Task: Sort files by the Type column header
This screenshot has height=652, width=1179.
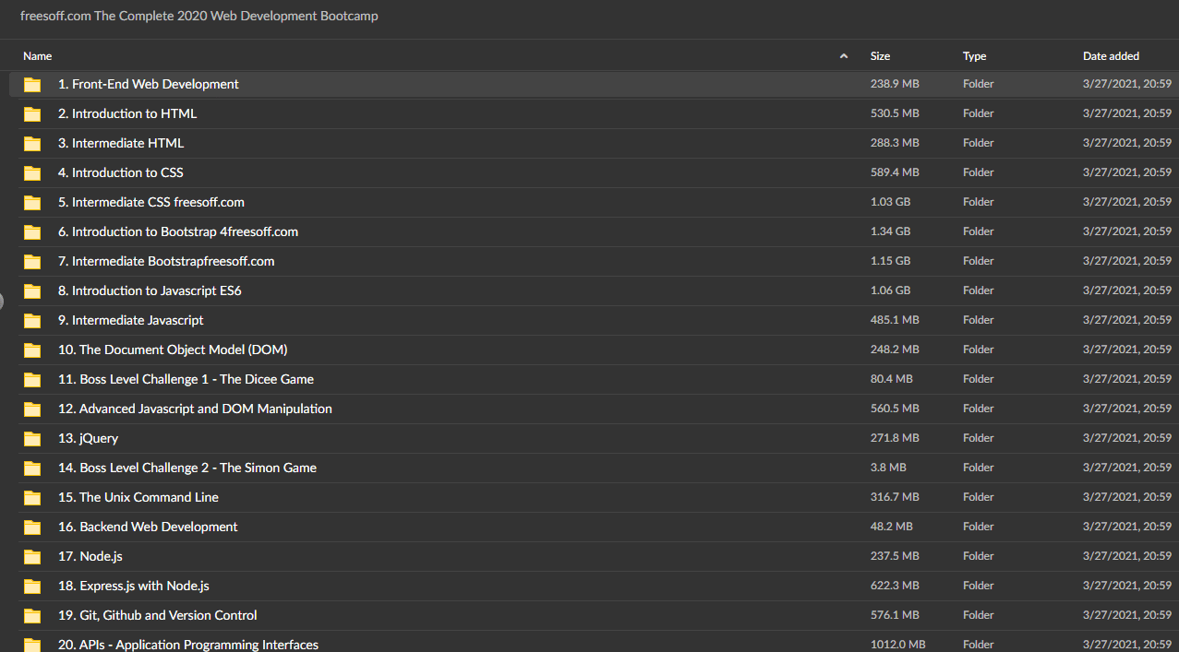Action: coord(974,56)
